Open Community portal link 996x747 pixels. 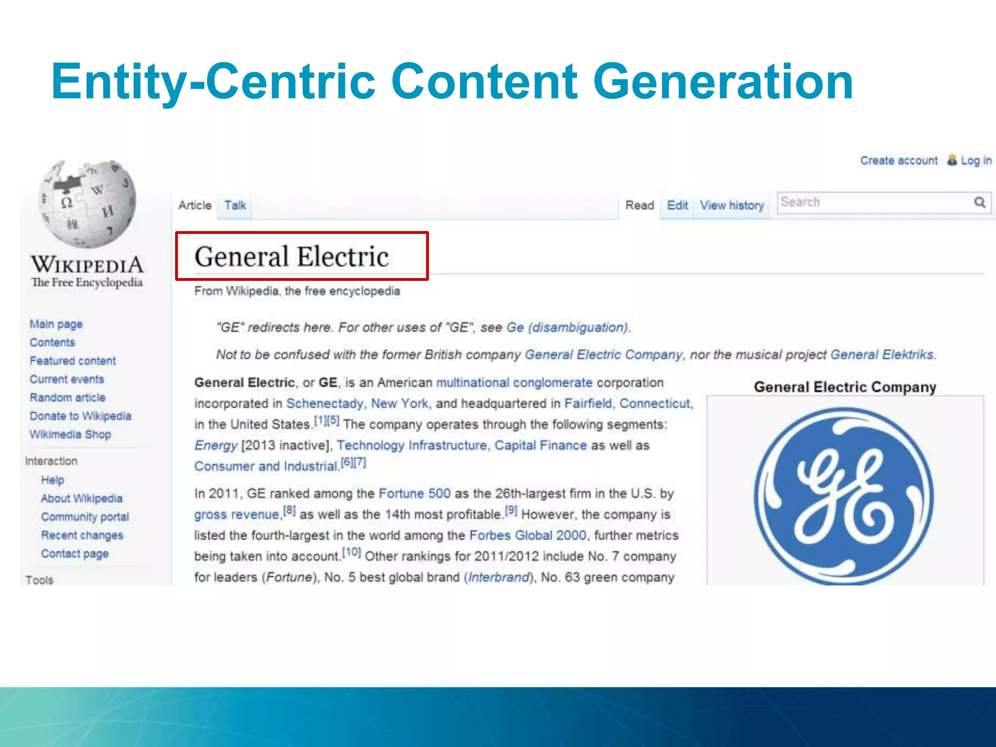pos(85,516)
